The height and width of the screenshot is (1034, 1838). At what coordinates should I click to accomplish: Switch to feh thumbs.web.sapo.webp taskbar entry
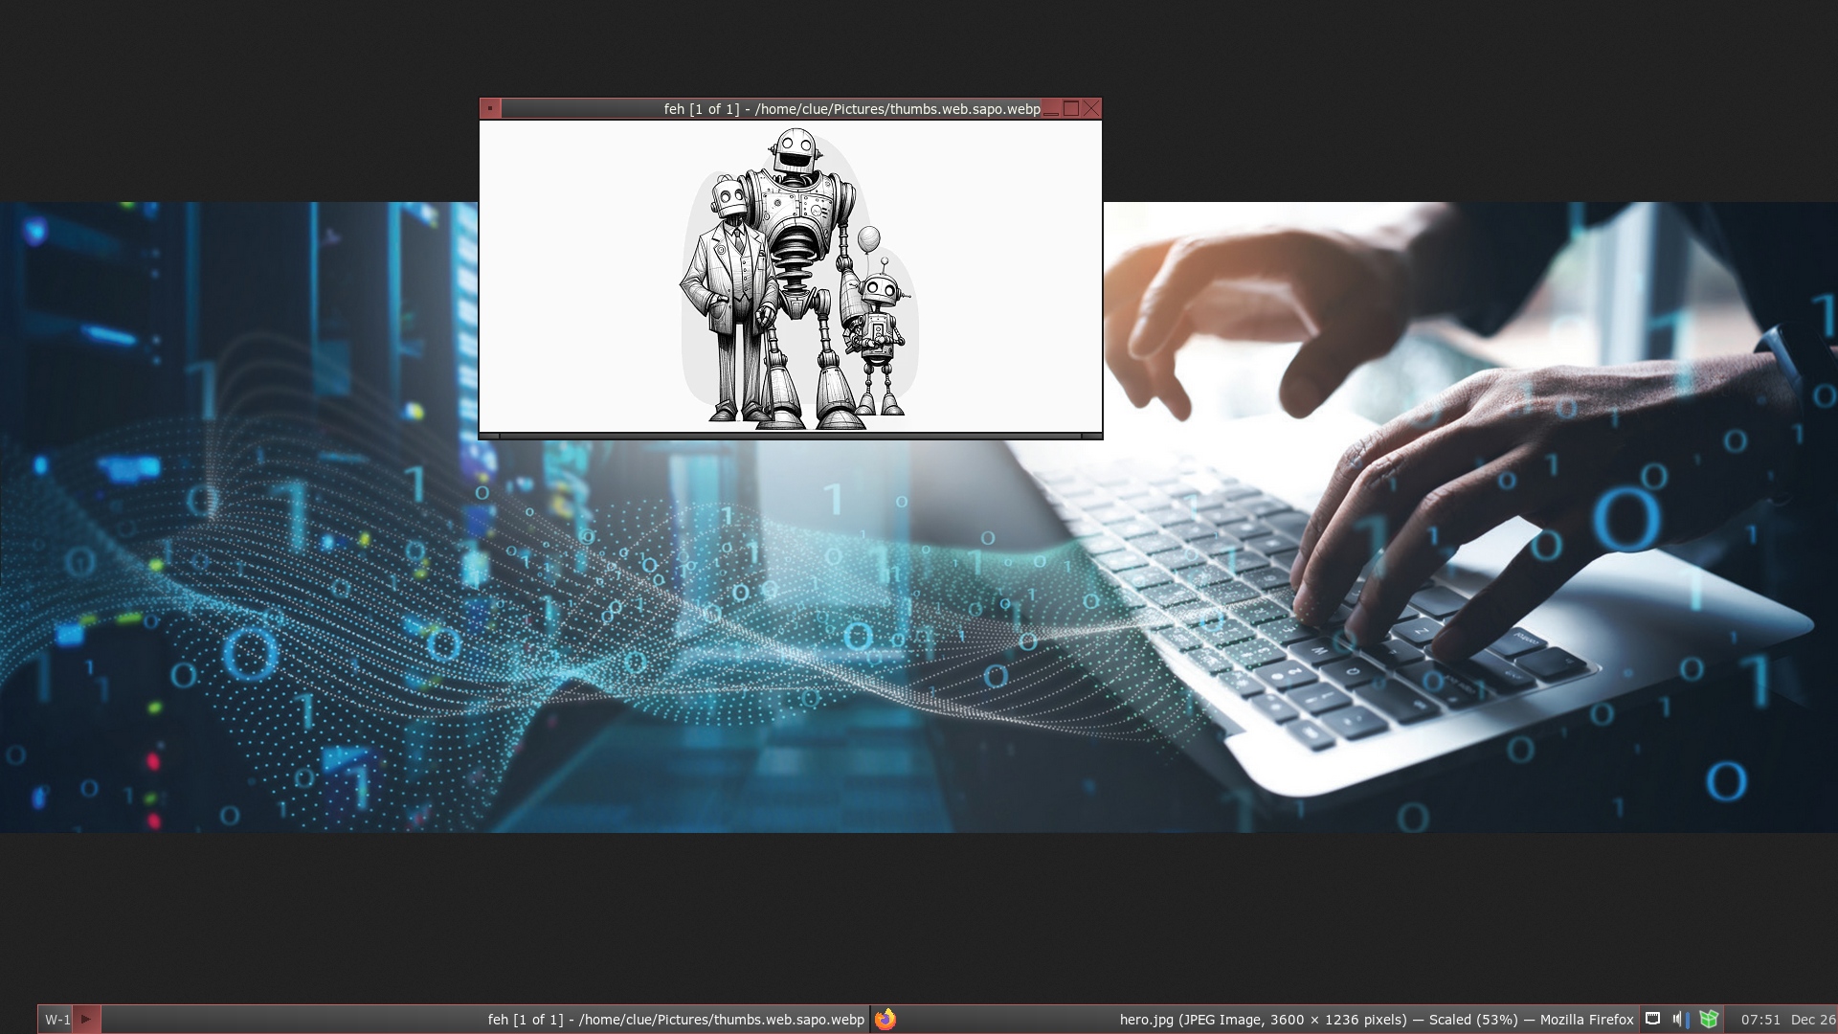tap(675, 1020)
